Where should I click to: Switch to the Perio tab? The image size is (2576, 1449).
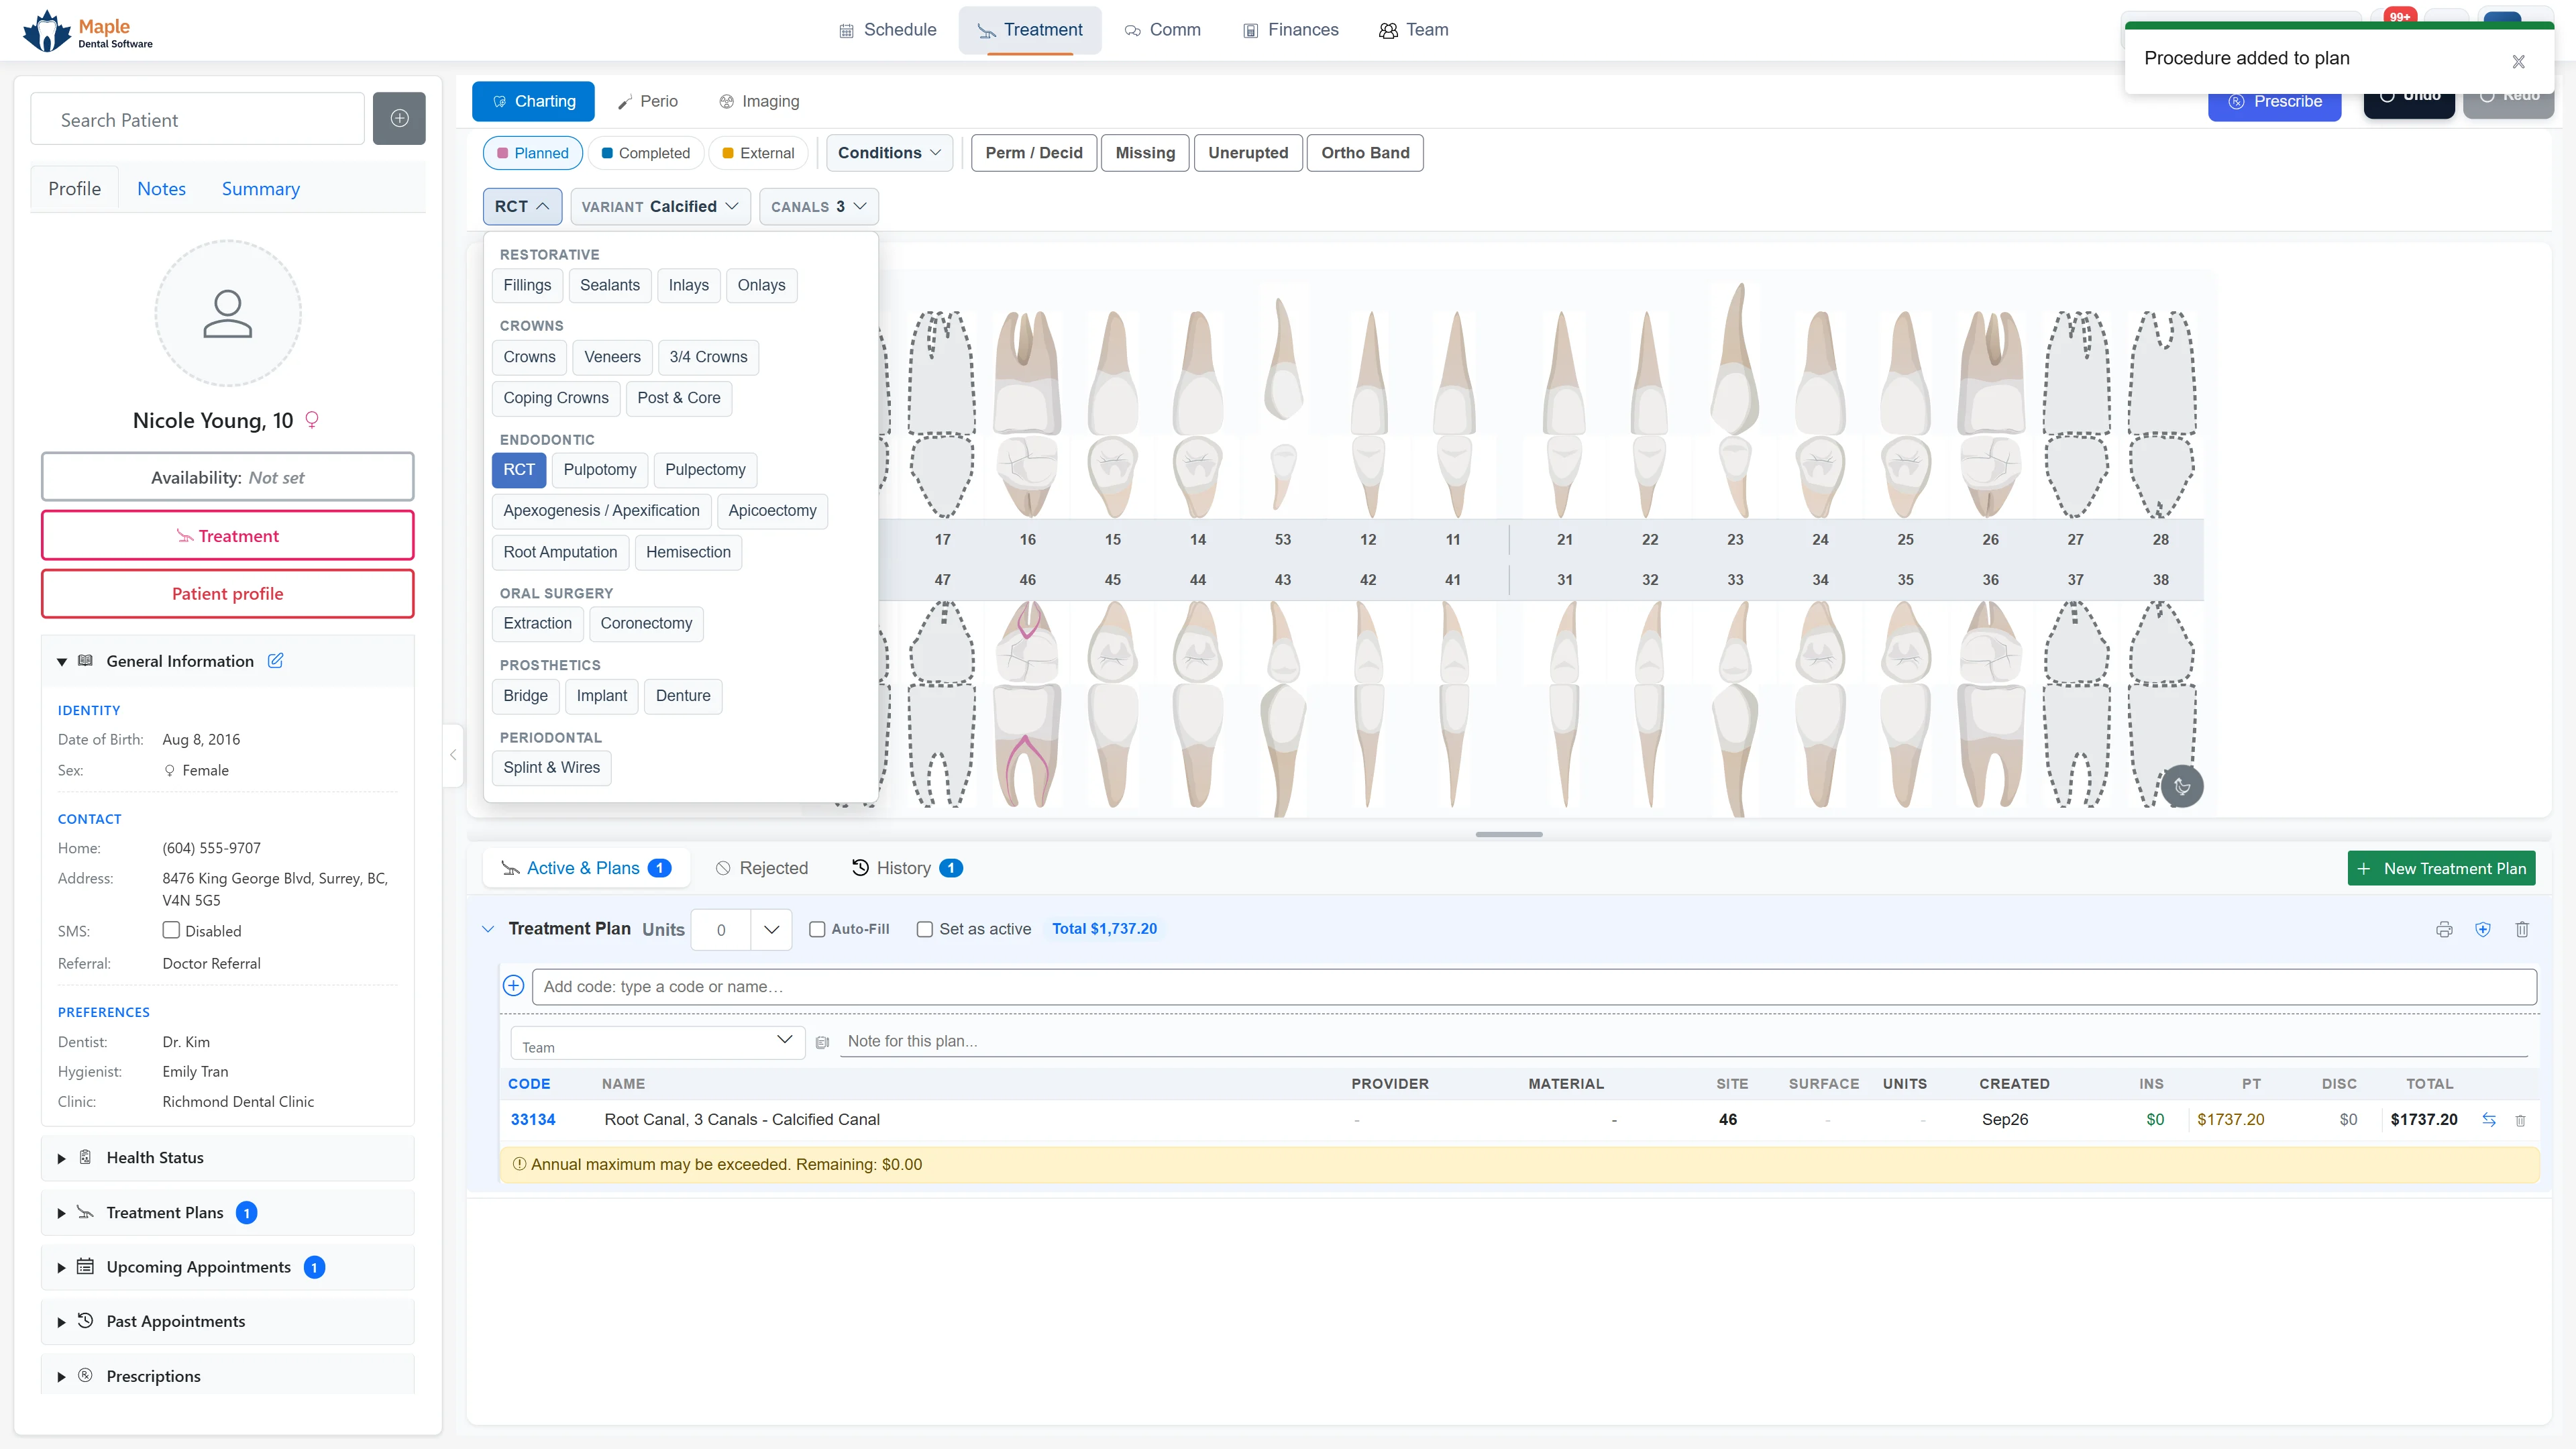click(647, 101)
